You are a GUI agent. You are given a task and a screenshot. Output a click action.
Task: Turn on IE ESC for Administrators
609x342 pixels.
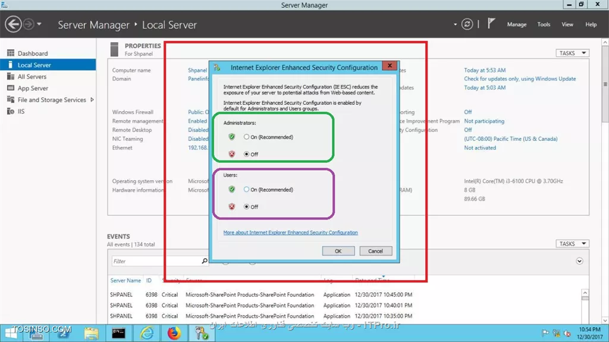pos(246,137)
